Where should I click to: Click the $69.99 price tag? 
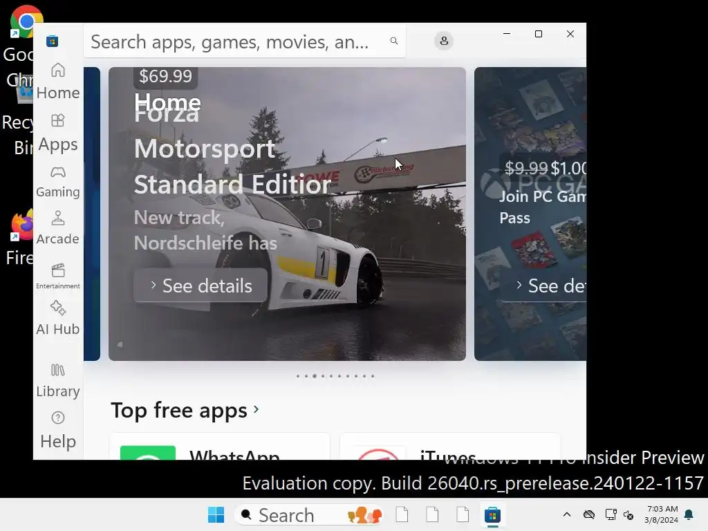(x=165, y=76)
